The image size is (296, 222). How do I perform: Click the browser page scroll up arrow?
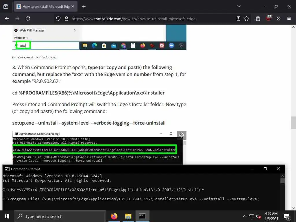pos(293,27)
